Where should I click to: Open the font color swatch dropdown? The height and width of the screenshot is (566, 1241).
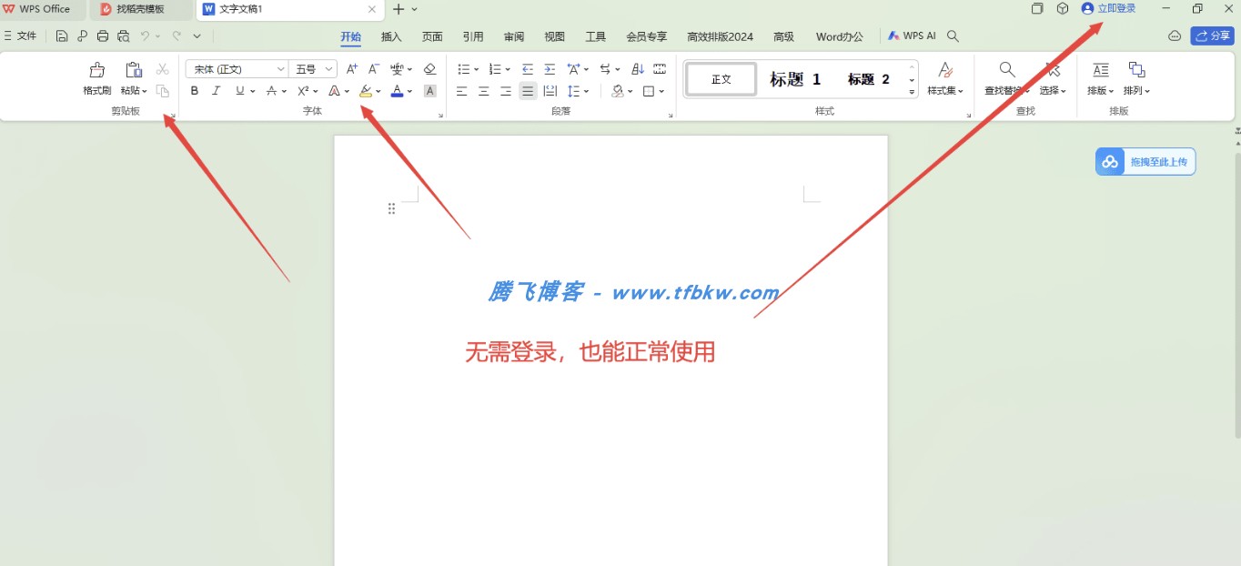[x=409, y=91]
